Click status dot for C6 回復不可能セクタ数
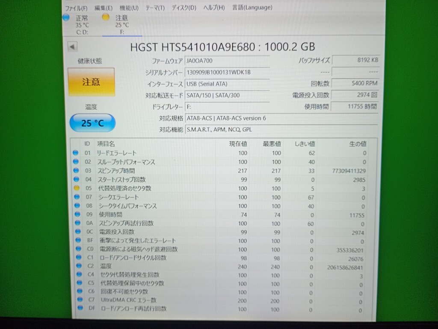The width and height of the screenshot is (438, 329). pyautogui.click(x=80, y=291)
